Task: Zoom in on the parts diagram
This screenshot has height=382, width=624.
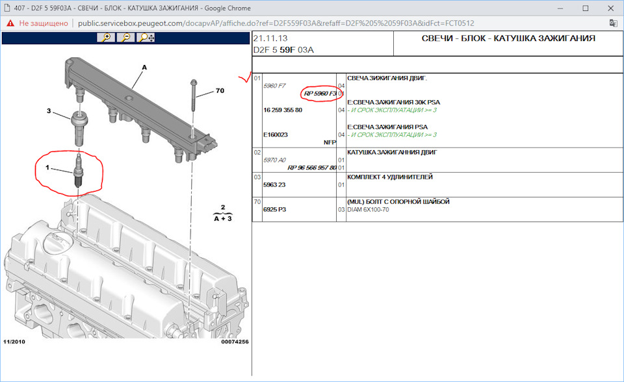Action: 106,38
